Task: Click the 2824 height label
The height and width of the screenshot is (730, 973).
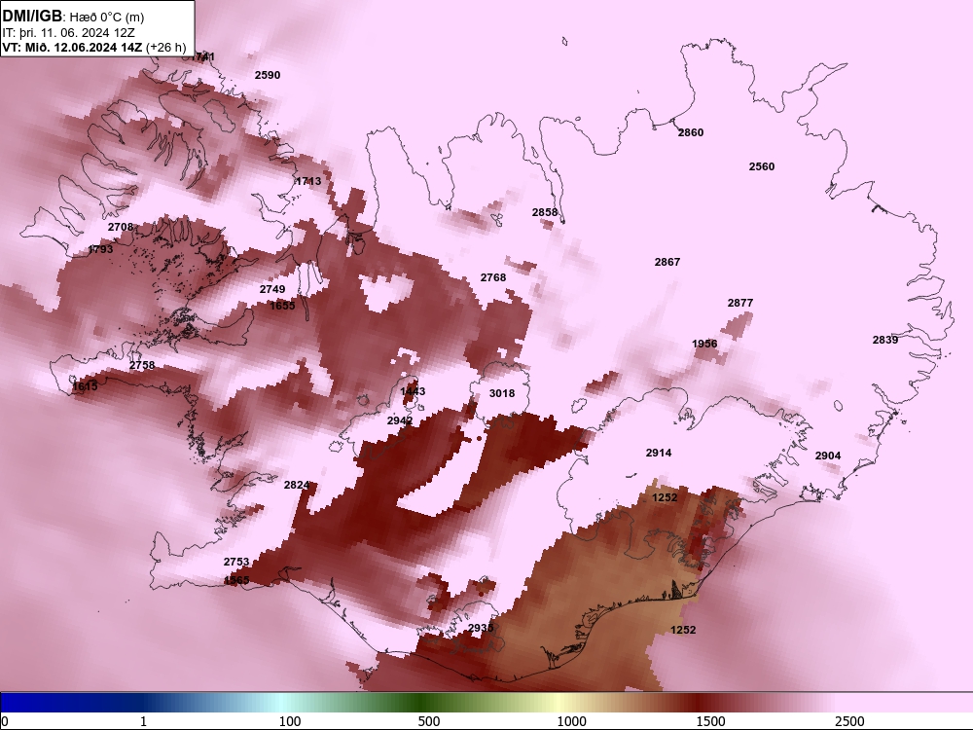Action: [x=297, y=485]
